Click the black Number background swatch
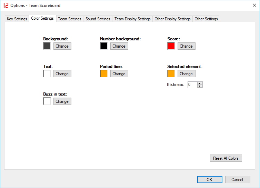The height and width of the screenshot is (188, 260). tap(104, 46)
